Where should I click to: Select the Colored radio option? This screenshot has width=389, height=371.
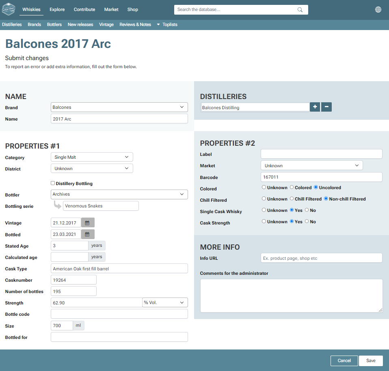[x=292, y=187]
